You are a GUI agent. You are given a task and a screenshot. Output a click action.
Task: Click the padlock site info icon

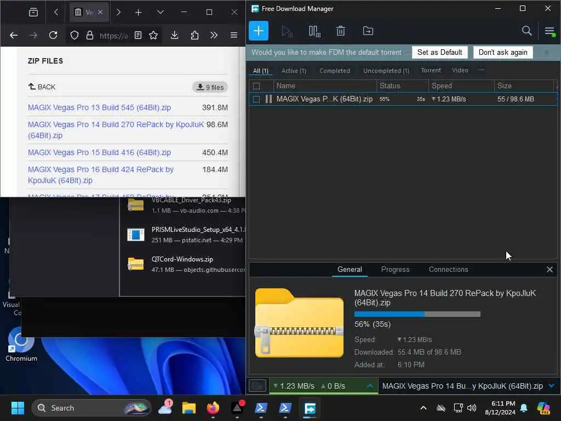[x=90, y=35]
